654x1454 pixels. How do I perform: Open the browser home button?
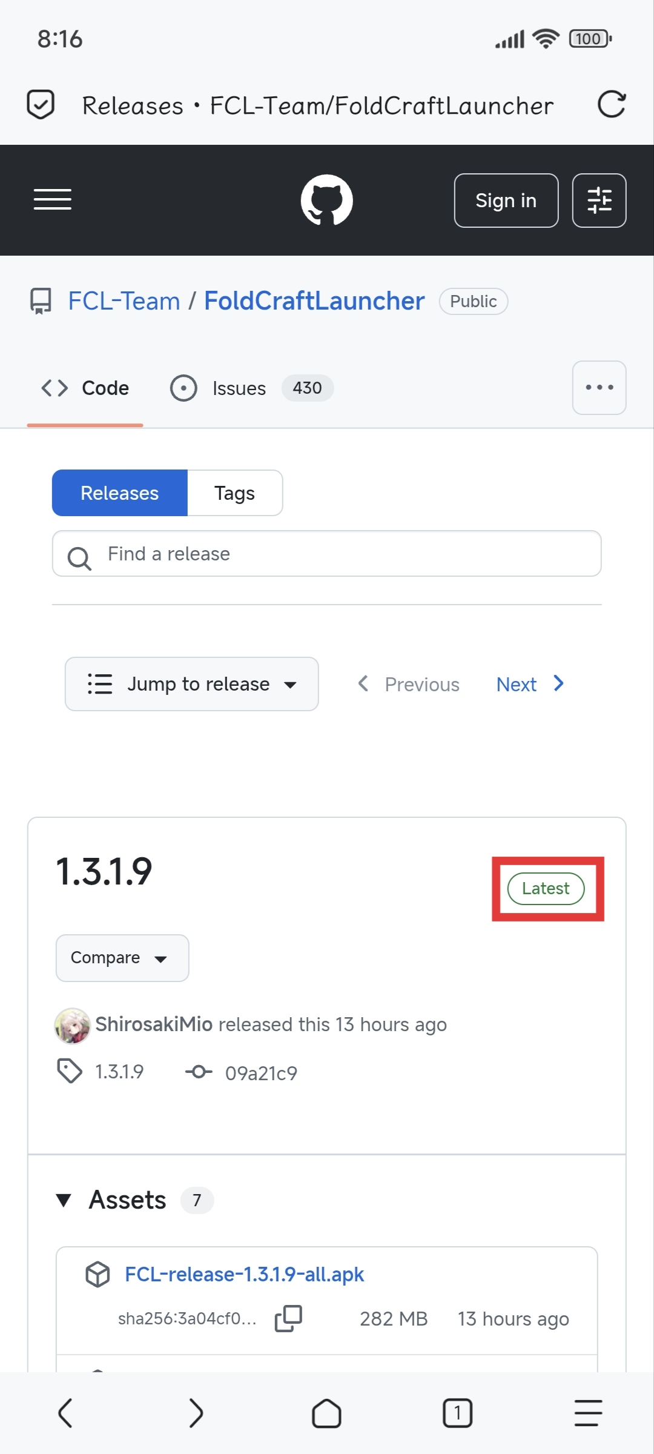click(326, 1413)
